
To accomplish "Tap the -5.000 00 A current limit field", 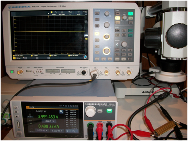I will (x=42, y=131).
